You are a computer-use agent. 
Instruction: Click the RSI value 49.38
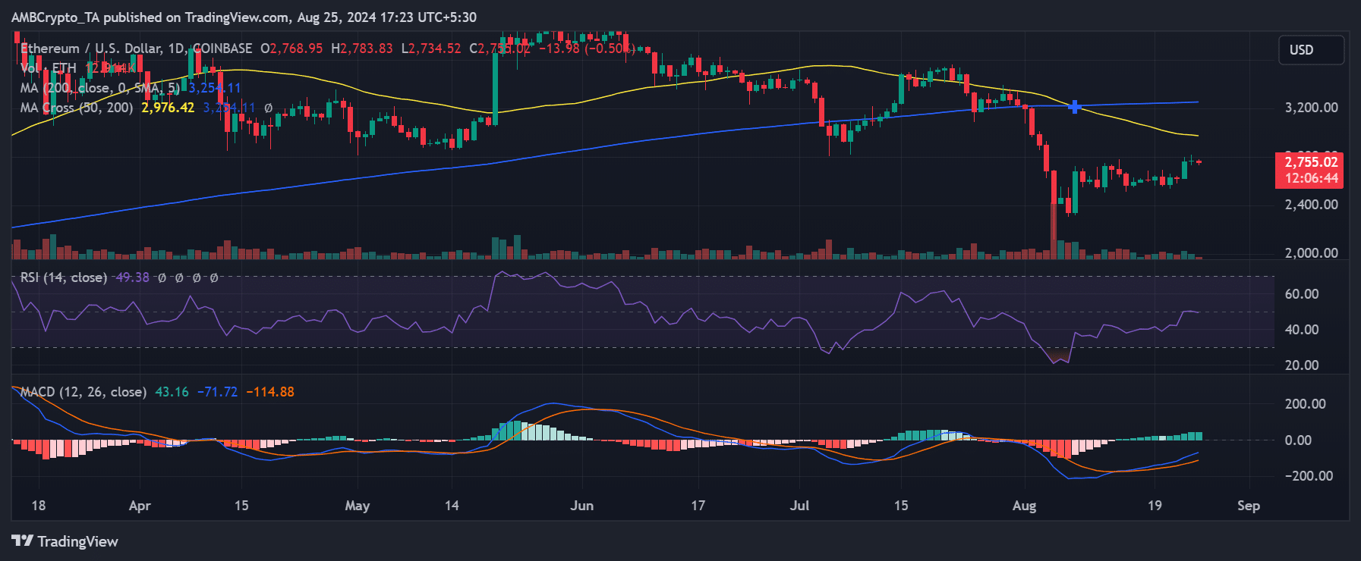[x=132, y=277]
